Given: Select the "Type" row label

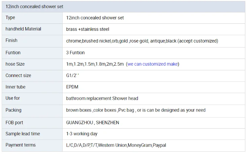Looking at the screenshot, I should [10, 17].
